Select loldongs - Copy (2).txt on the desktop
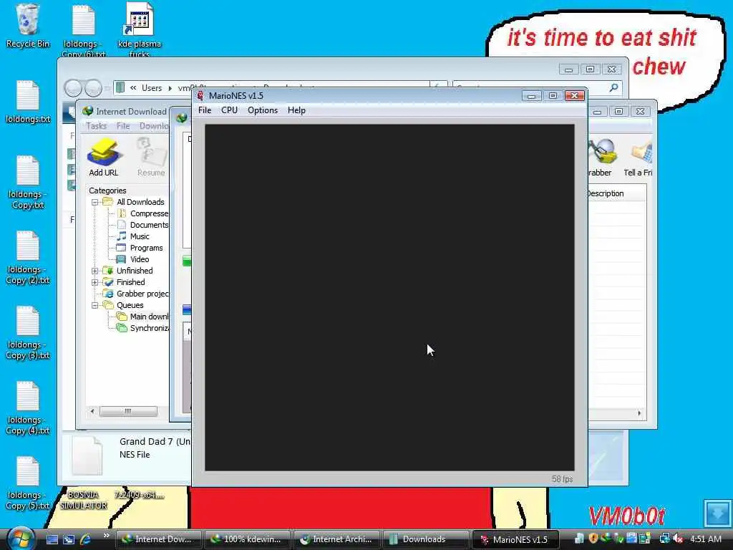 [x=28, y=258]
